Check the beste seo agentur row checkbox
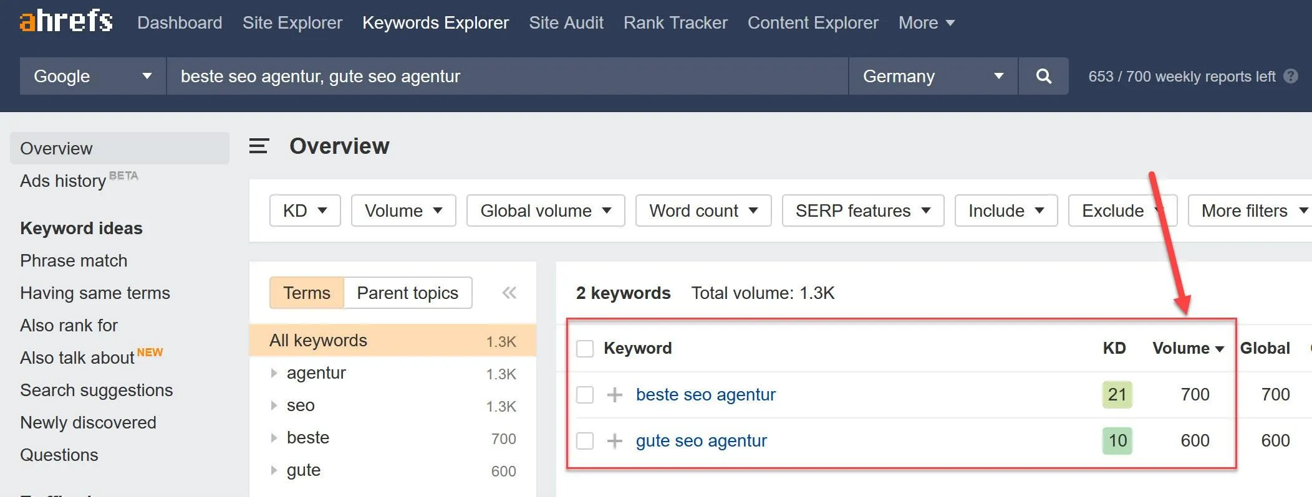This screenshot has width=1312, height=497. 585,395
